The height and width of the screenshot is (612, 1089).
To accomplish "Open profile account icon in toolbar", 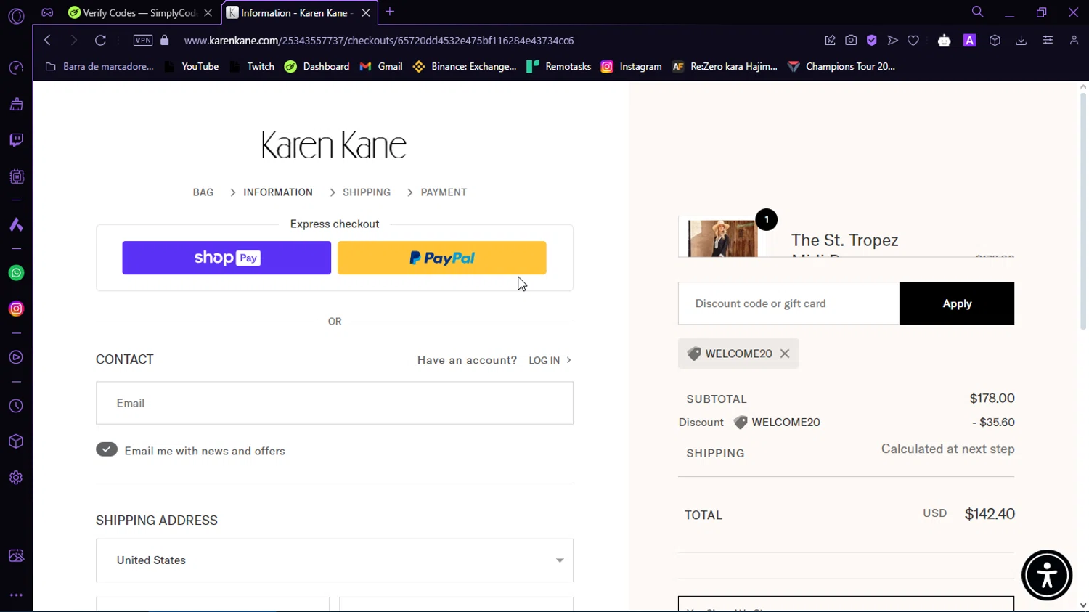I will tap(1074, 41).
